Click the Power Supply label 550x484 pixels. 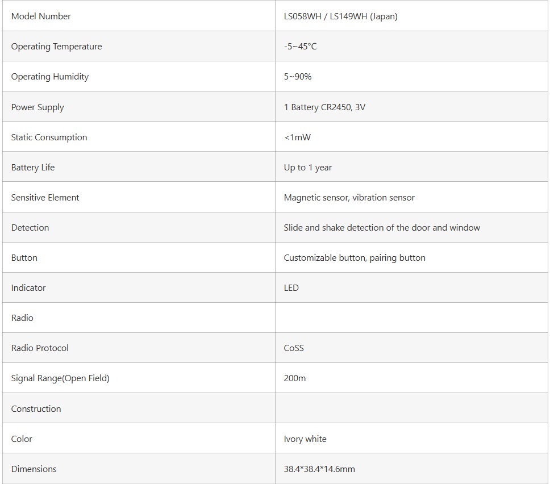[37, 107]
